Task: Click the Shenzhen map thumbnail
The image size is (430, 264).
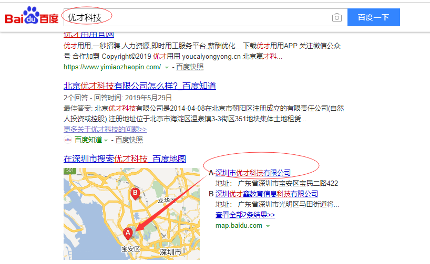Action: (131, 214)
